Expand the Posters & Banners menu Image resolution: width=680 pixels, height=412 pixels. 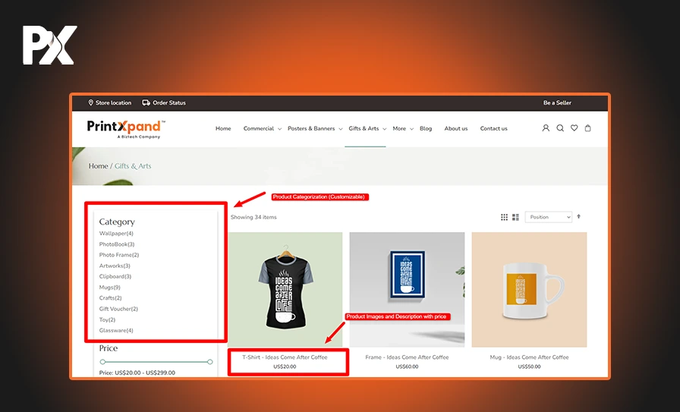pyautogui.click(x=315, y=128)
